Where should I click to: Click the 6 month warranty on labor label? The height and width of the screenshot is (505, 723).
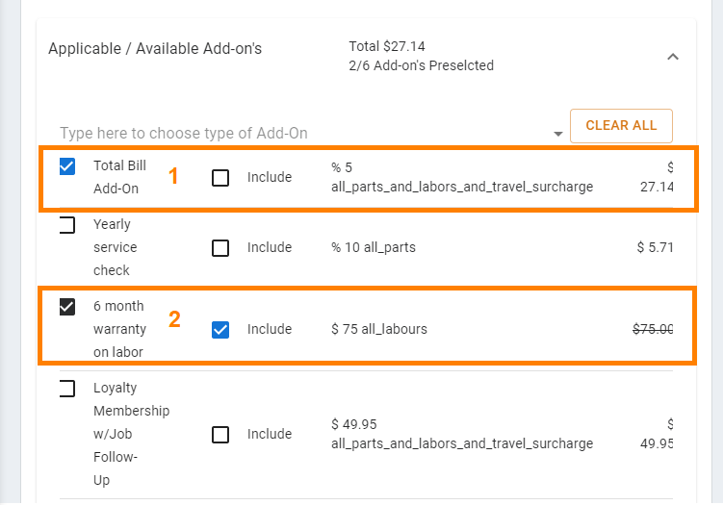[120, 329]
